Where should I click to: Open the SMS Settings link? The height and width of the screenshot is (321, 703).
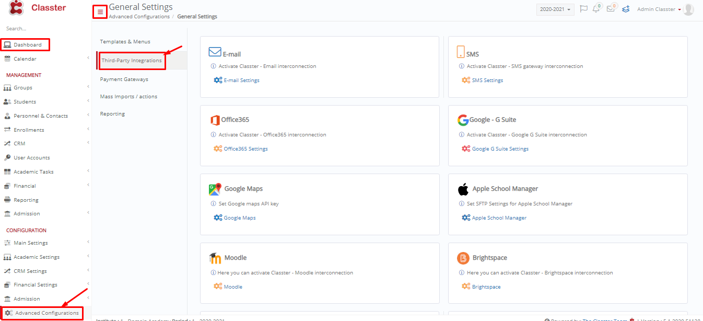[488, 81]
